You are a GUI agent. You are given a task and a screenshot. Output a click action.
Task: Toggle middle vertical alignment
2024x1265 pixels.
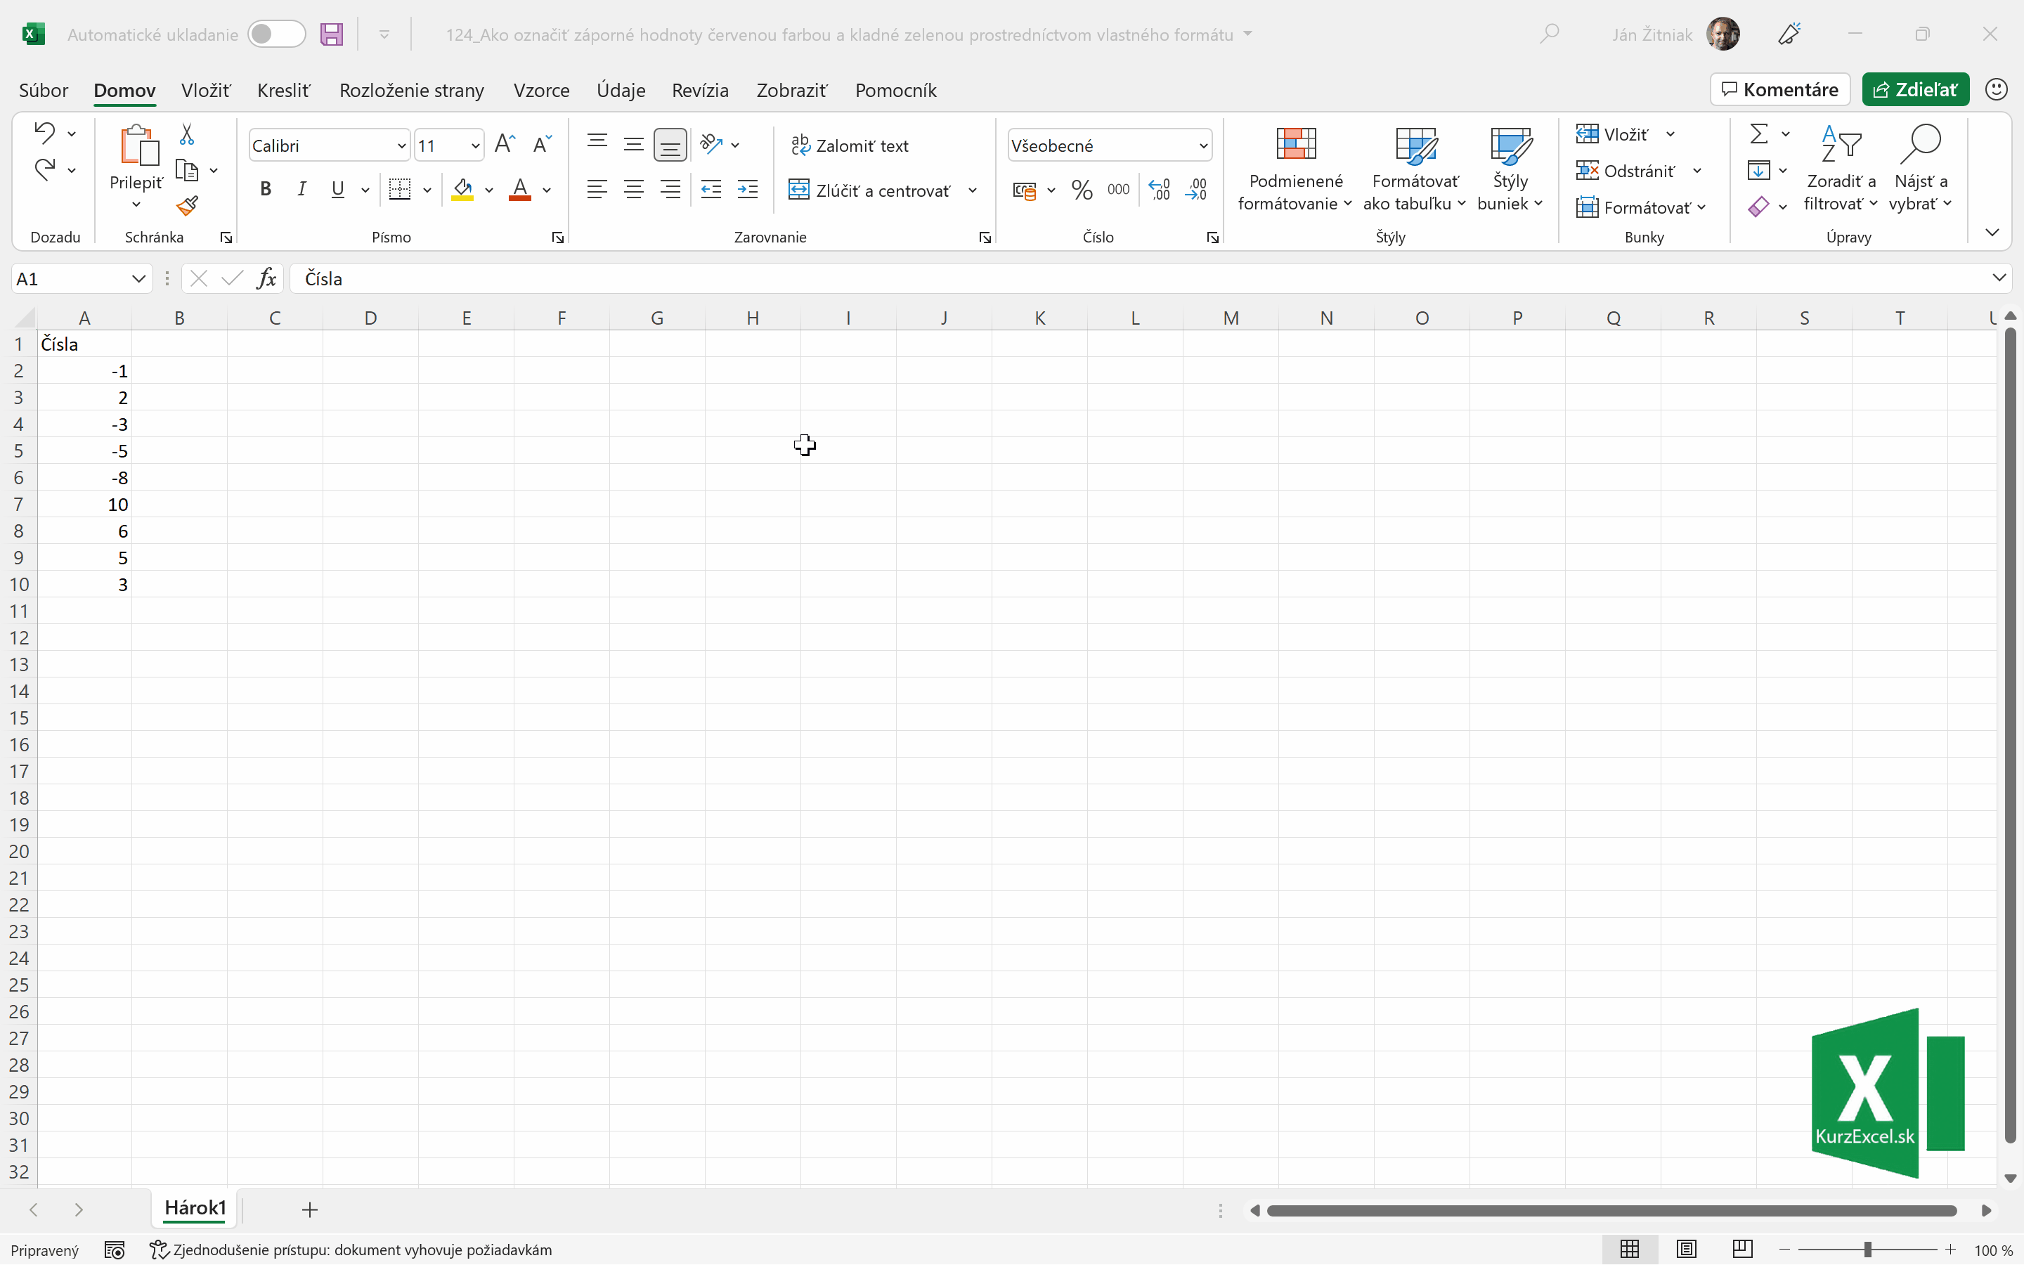[634, 144]
